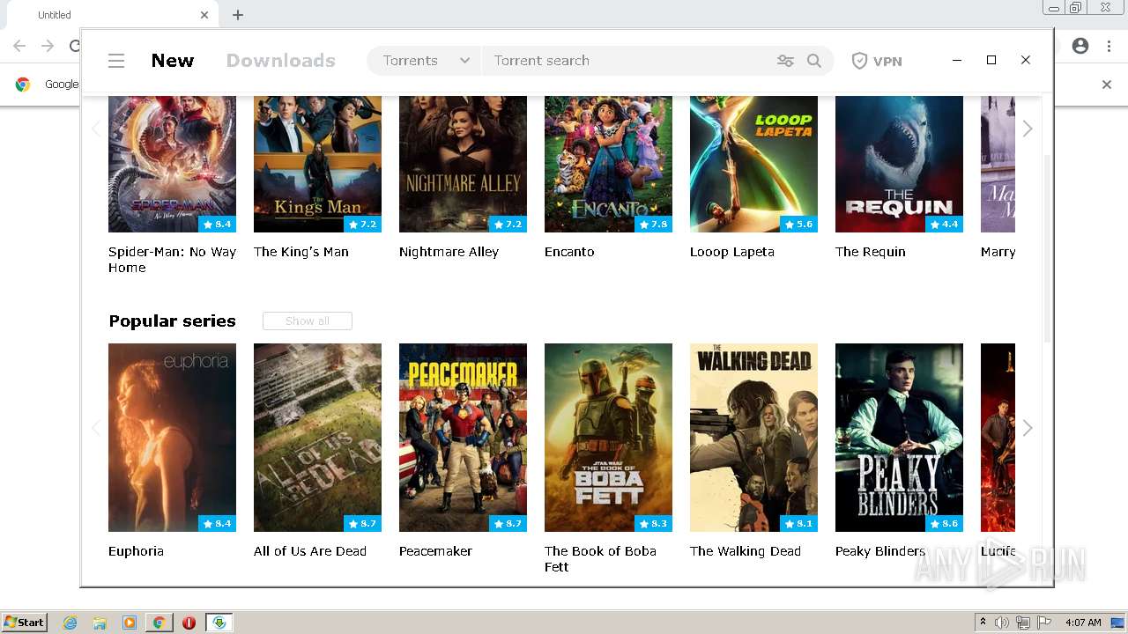This screenshot has width=1128, height=634.
Task: Click the network tray icon
Action: click(x=1023, y=623)
